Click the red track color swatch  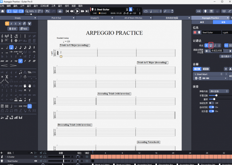tap(195, 32)
